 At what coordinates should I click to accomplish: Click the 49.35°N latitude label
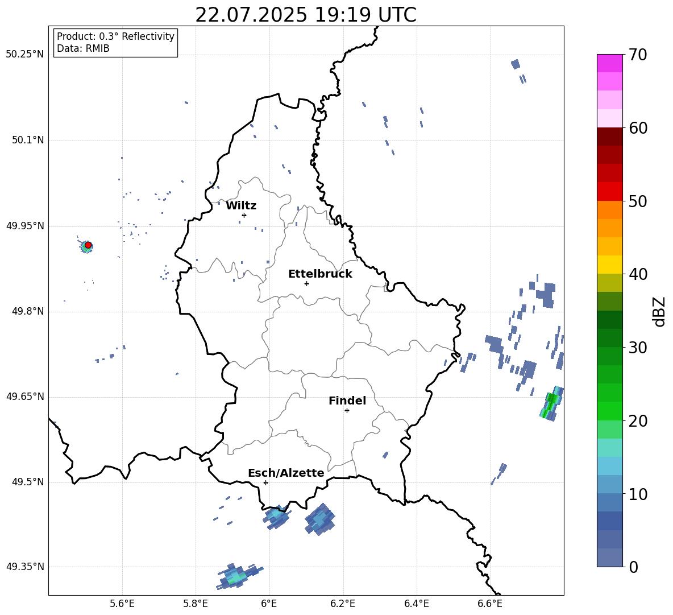[25, 567]
